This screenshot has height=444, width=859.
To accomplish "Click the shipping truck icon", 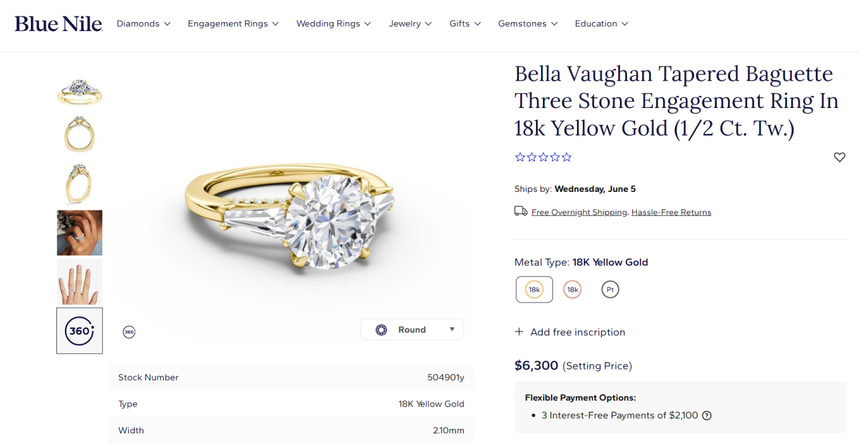I will point(521,212).
